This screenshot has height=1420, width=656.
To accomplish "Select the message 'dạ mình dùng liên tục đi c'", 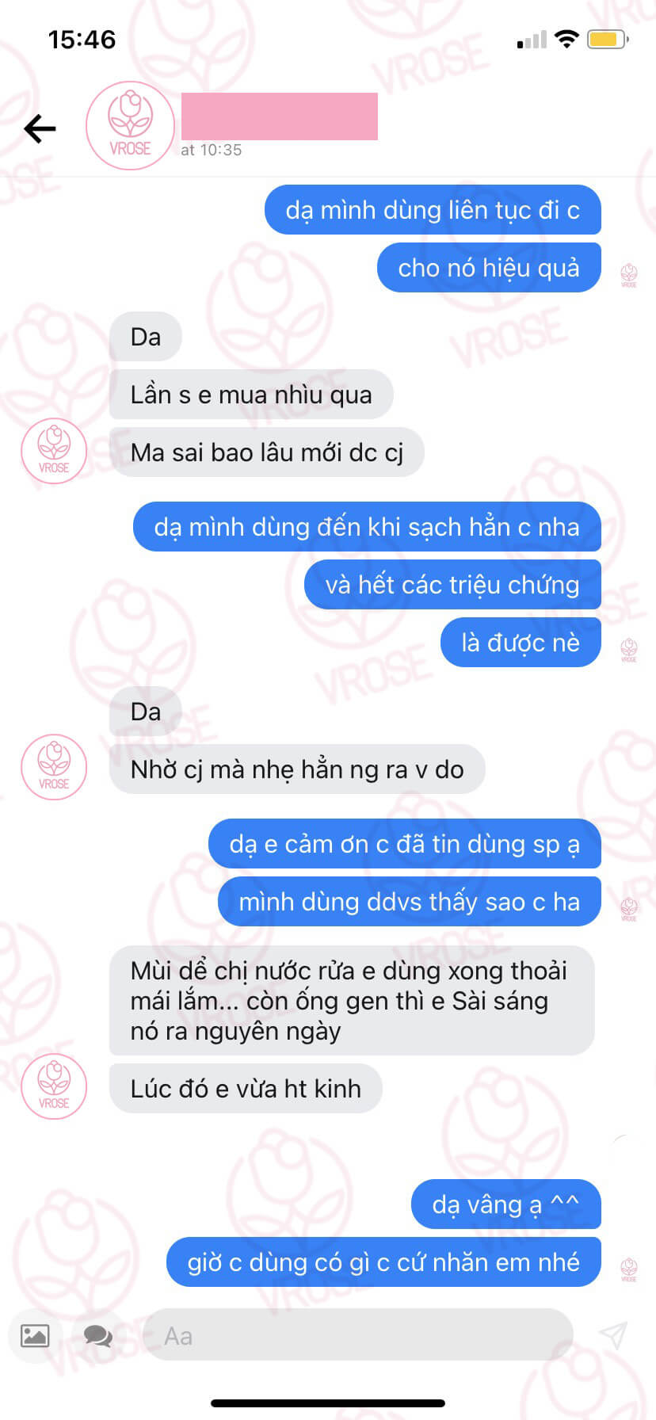I will tap(433, 210).
